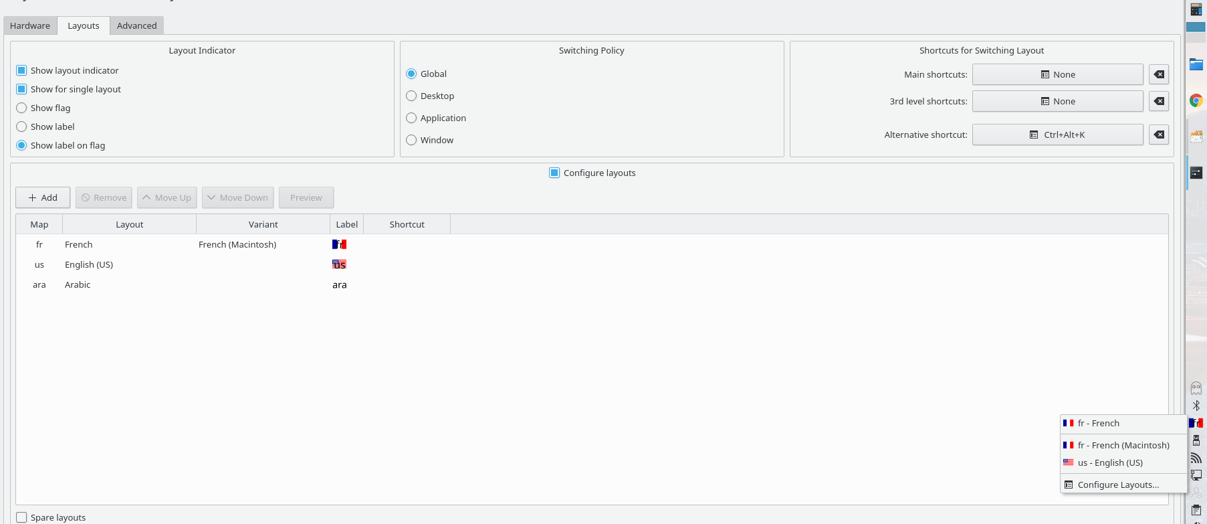Screen dimensions: 1207x524
Task: Select the English (US) layout row
Action: 592,264
